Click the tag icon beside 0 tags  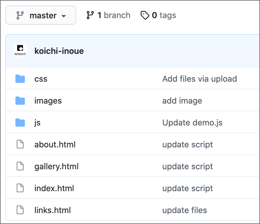pyautogui.click(x=145, y=15)
